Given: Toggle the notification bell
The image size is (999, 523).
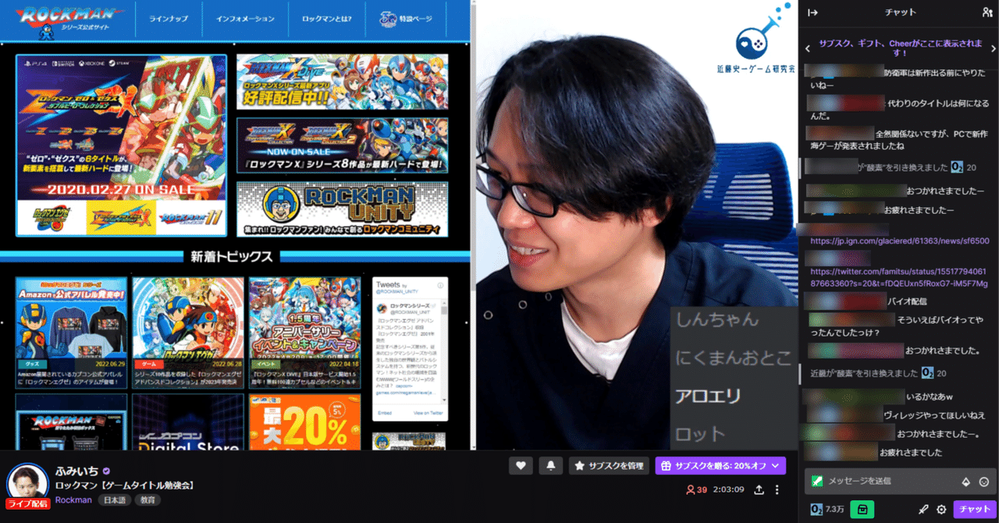Looking at the screenshot, I should click(x=551, y=465).
